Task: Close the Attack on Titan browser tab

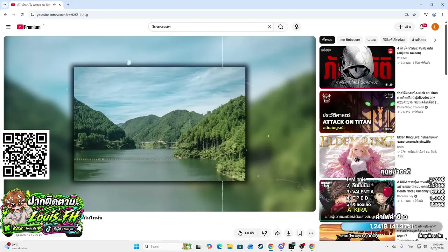Action: click(59, 5)
